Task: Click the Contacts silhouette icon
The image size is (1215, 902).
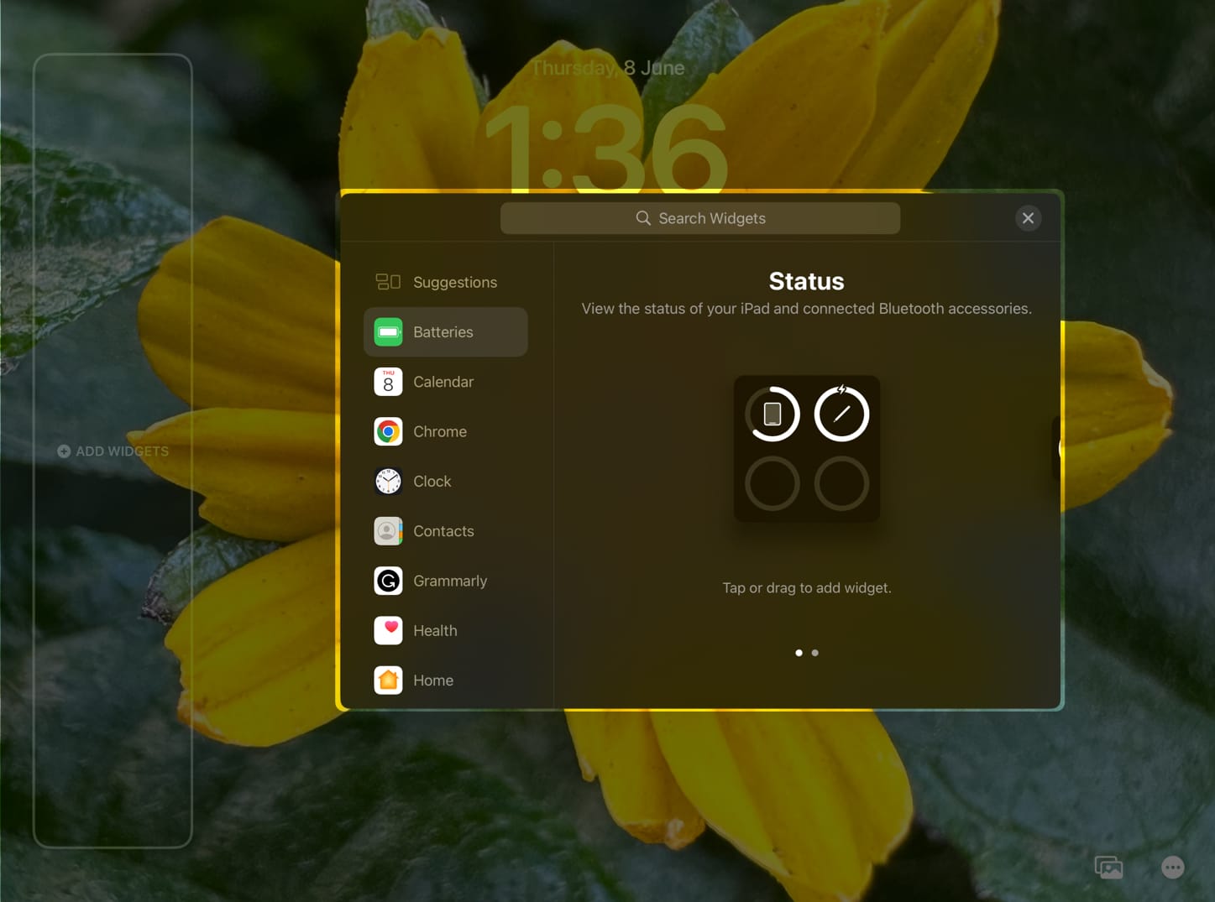Action: click(x=388, y=531)
